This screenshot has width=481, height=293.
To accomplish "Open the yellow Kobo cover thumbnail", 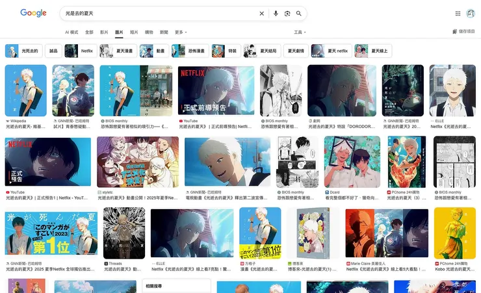I will point(455,233).
